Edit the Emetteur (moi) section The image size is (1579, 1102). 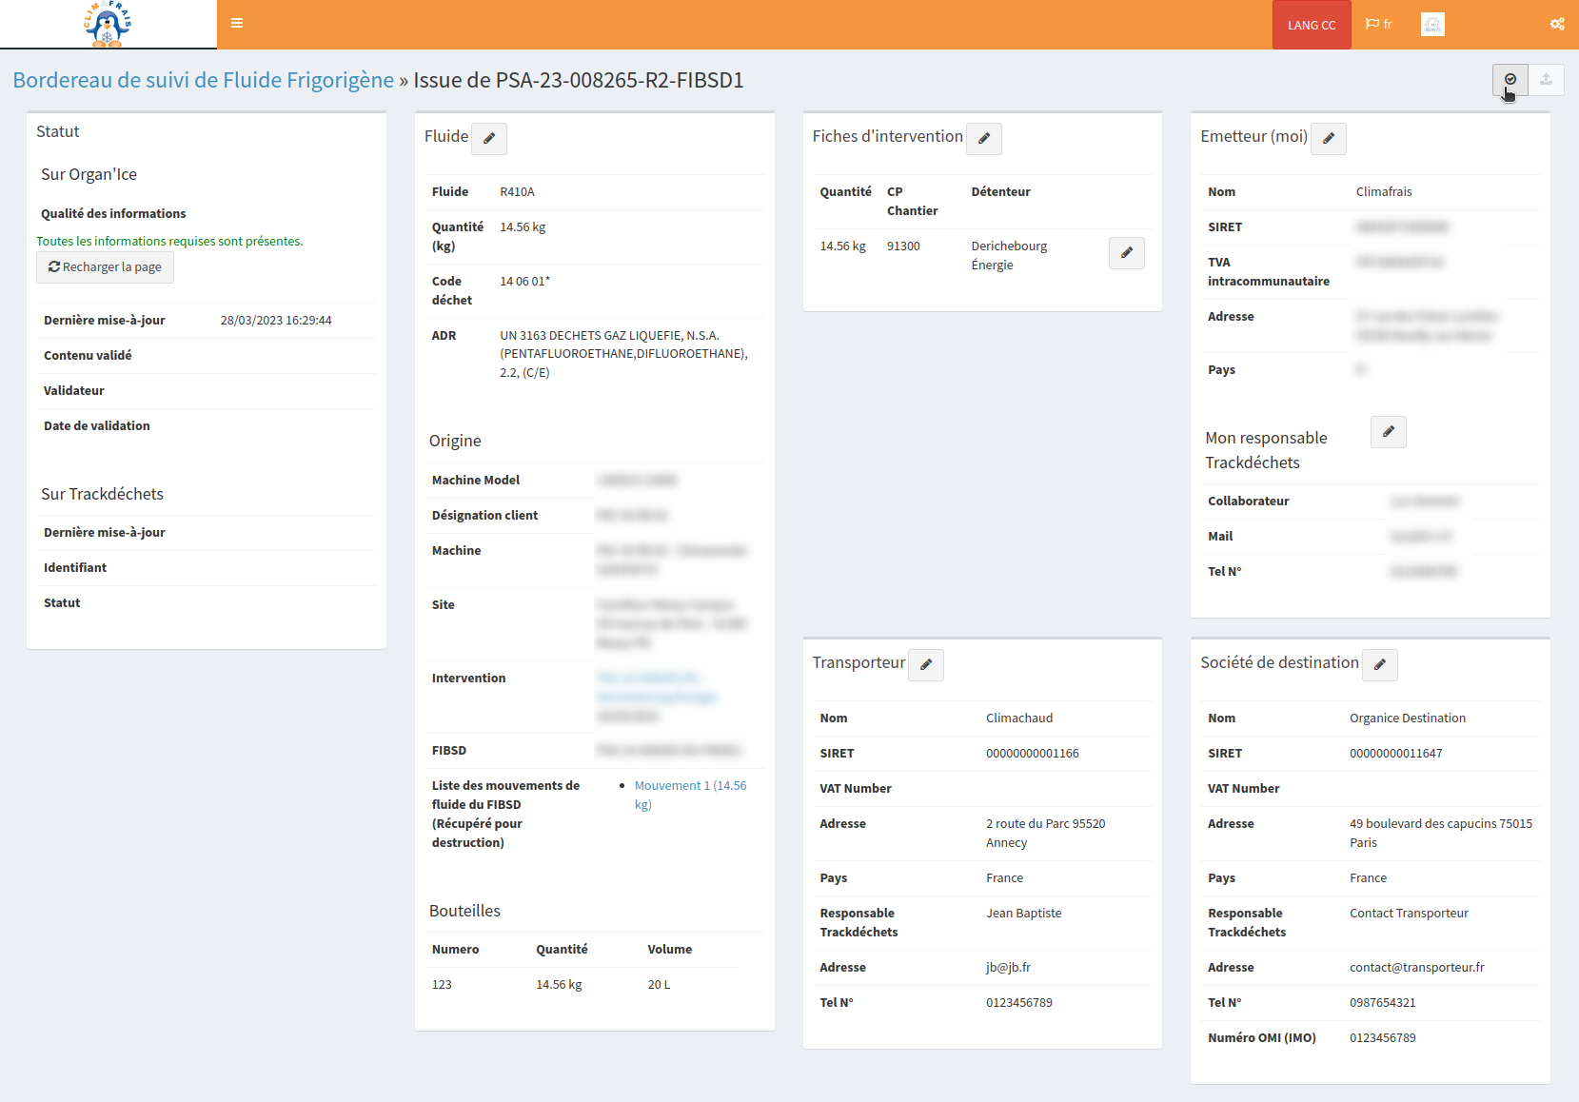[x=1329, y=139]
